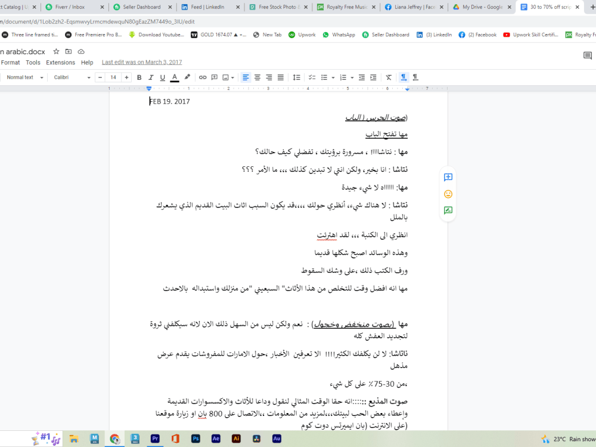This screenshot has width=596, height=447.
Task: Open the GOLD 1674.07 bookmark
Action: [219, 35]
